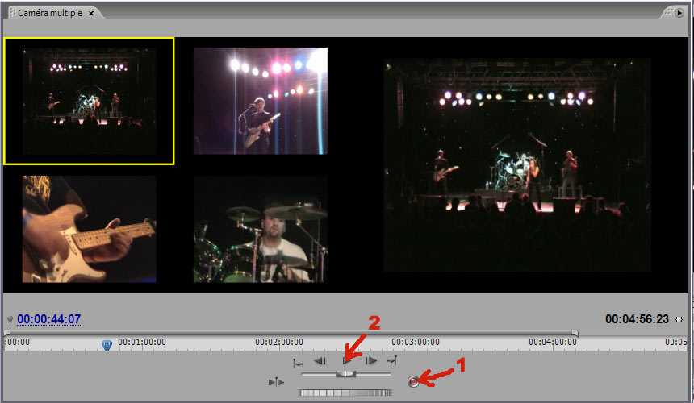Screen dimensions: 694x403
Task: Click the 00:03:00:00 mark on the ruler
Action: point(416,342)
